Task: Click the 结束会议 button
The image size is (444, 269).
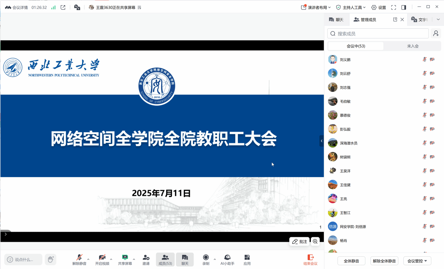Action: (x=310, y=260)
